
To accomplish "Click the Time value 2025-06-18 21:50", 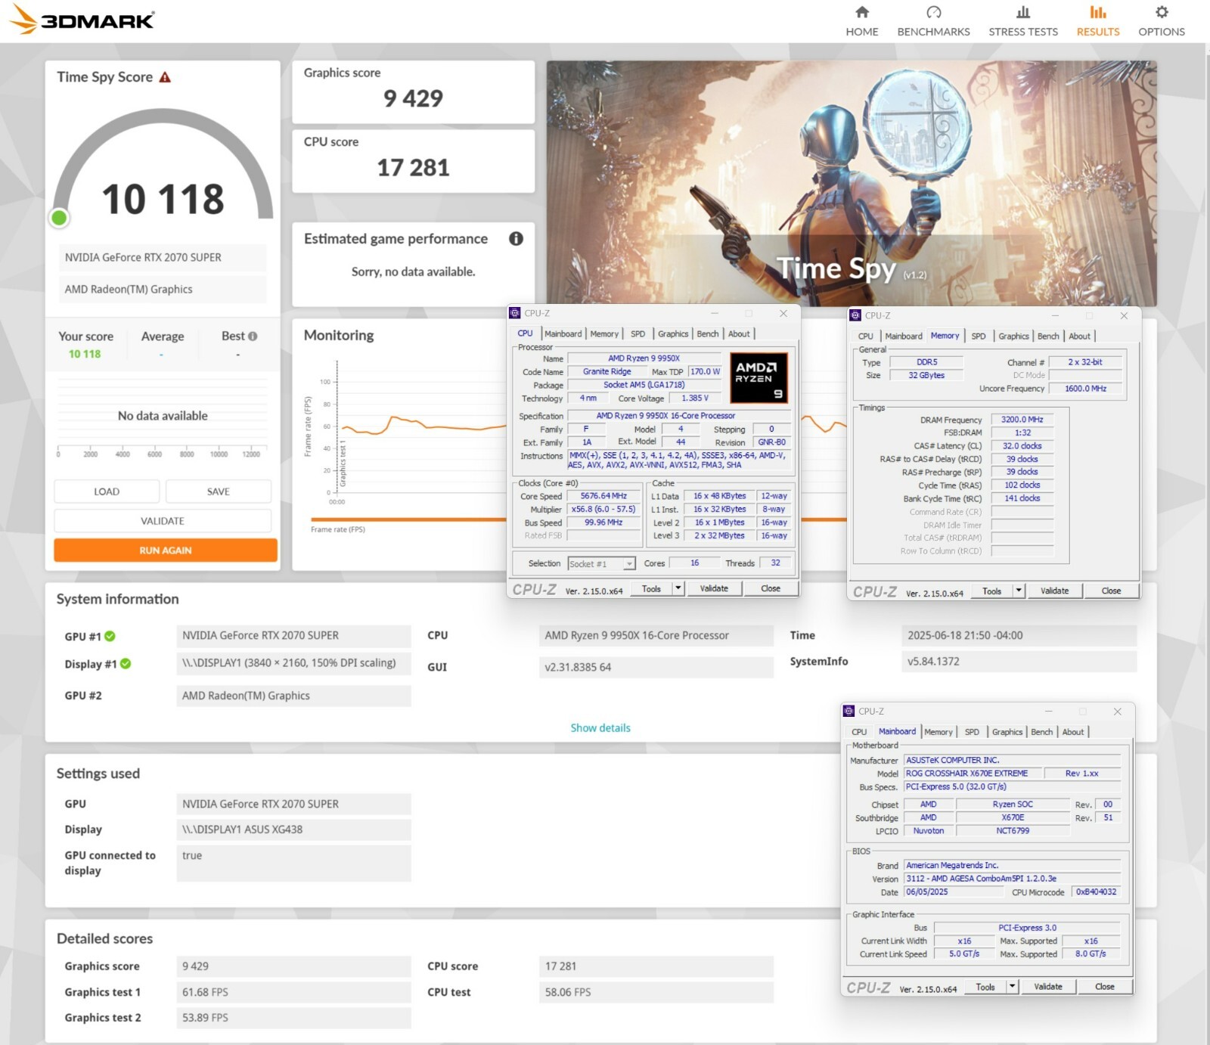I will point(1019,636).
